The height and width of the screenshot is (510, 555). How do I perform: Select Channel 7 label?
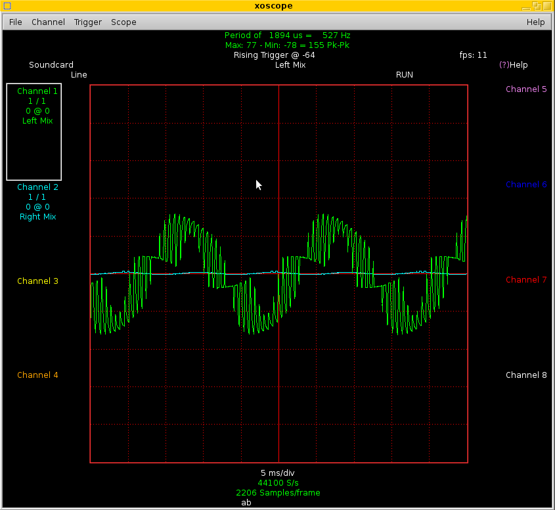pyautogui.click(x=526, y=280)
